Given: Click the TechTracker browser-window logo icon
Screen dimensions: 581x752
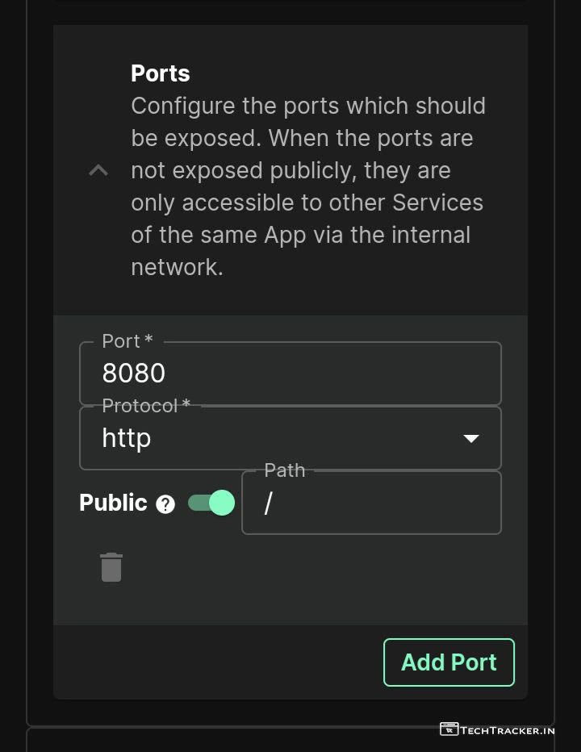Looking at the screenshot, I should point(449,729).
